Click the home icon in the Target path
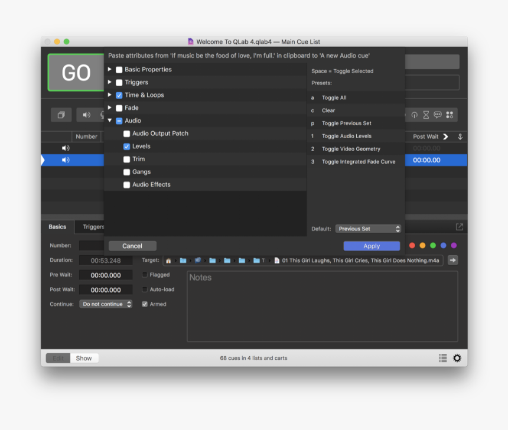The height and width of the screenshot is (430, 508). pos(168,260)
